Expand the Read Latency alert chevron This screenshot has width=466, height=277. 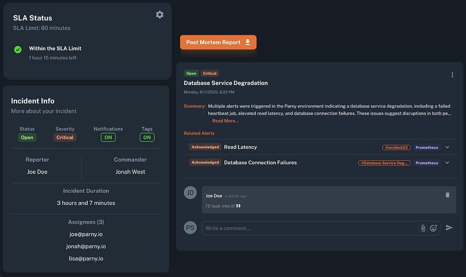447,147
